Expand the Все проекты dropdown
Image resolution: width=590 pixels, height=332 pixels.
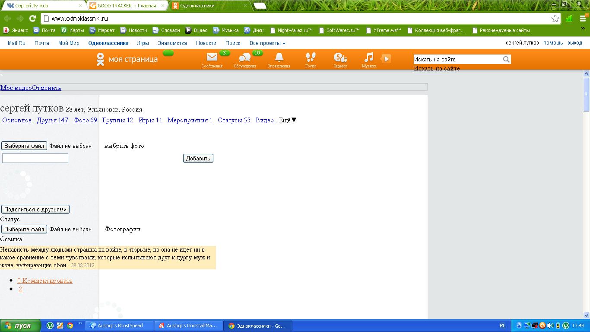(267, 43)
